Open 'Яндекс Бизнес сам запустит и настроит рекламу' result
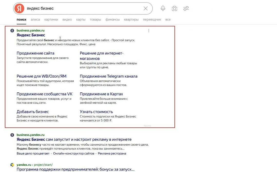This screenshot has height=172, width=277. 74,139
